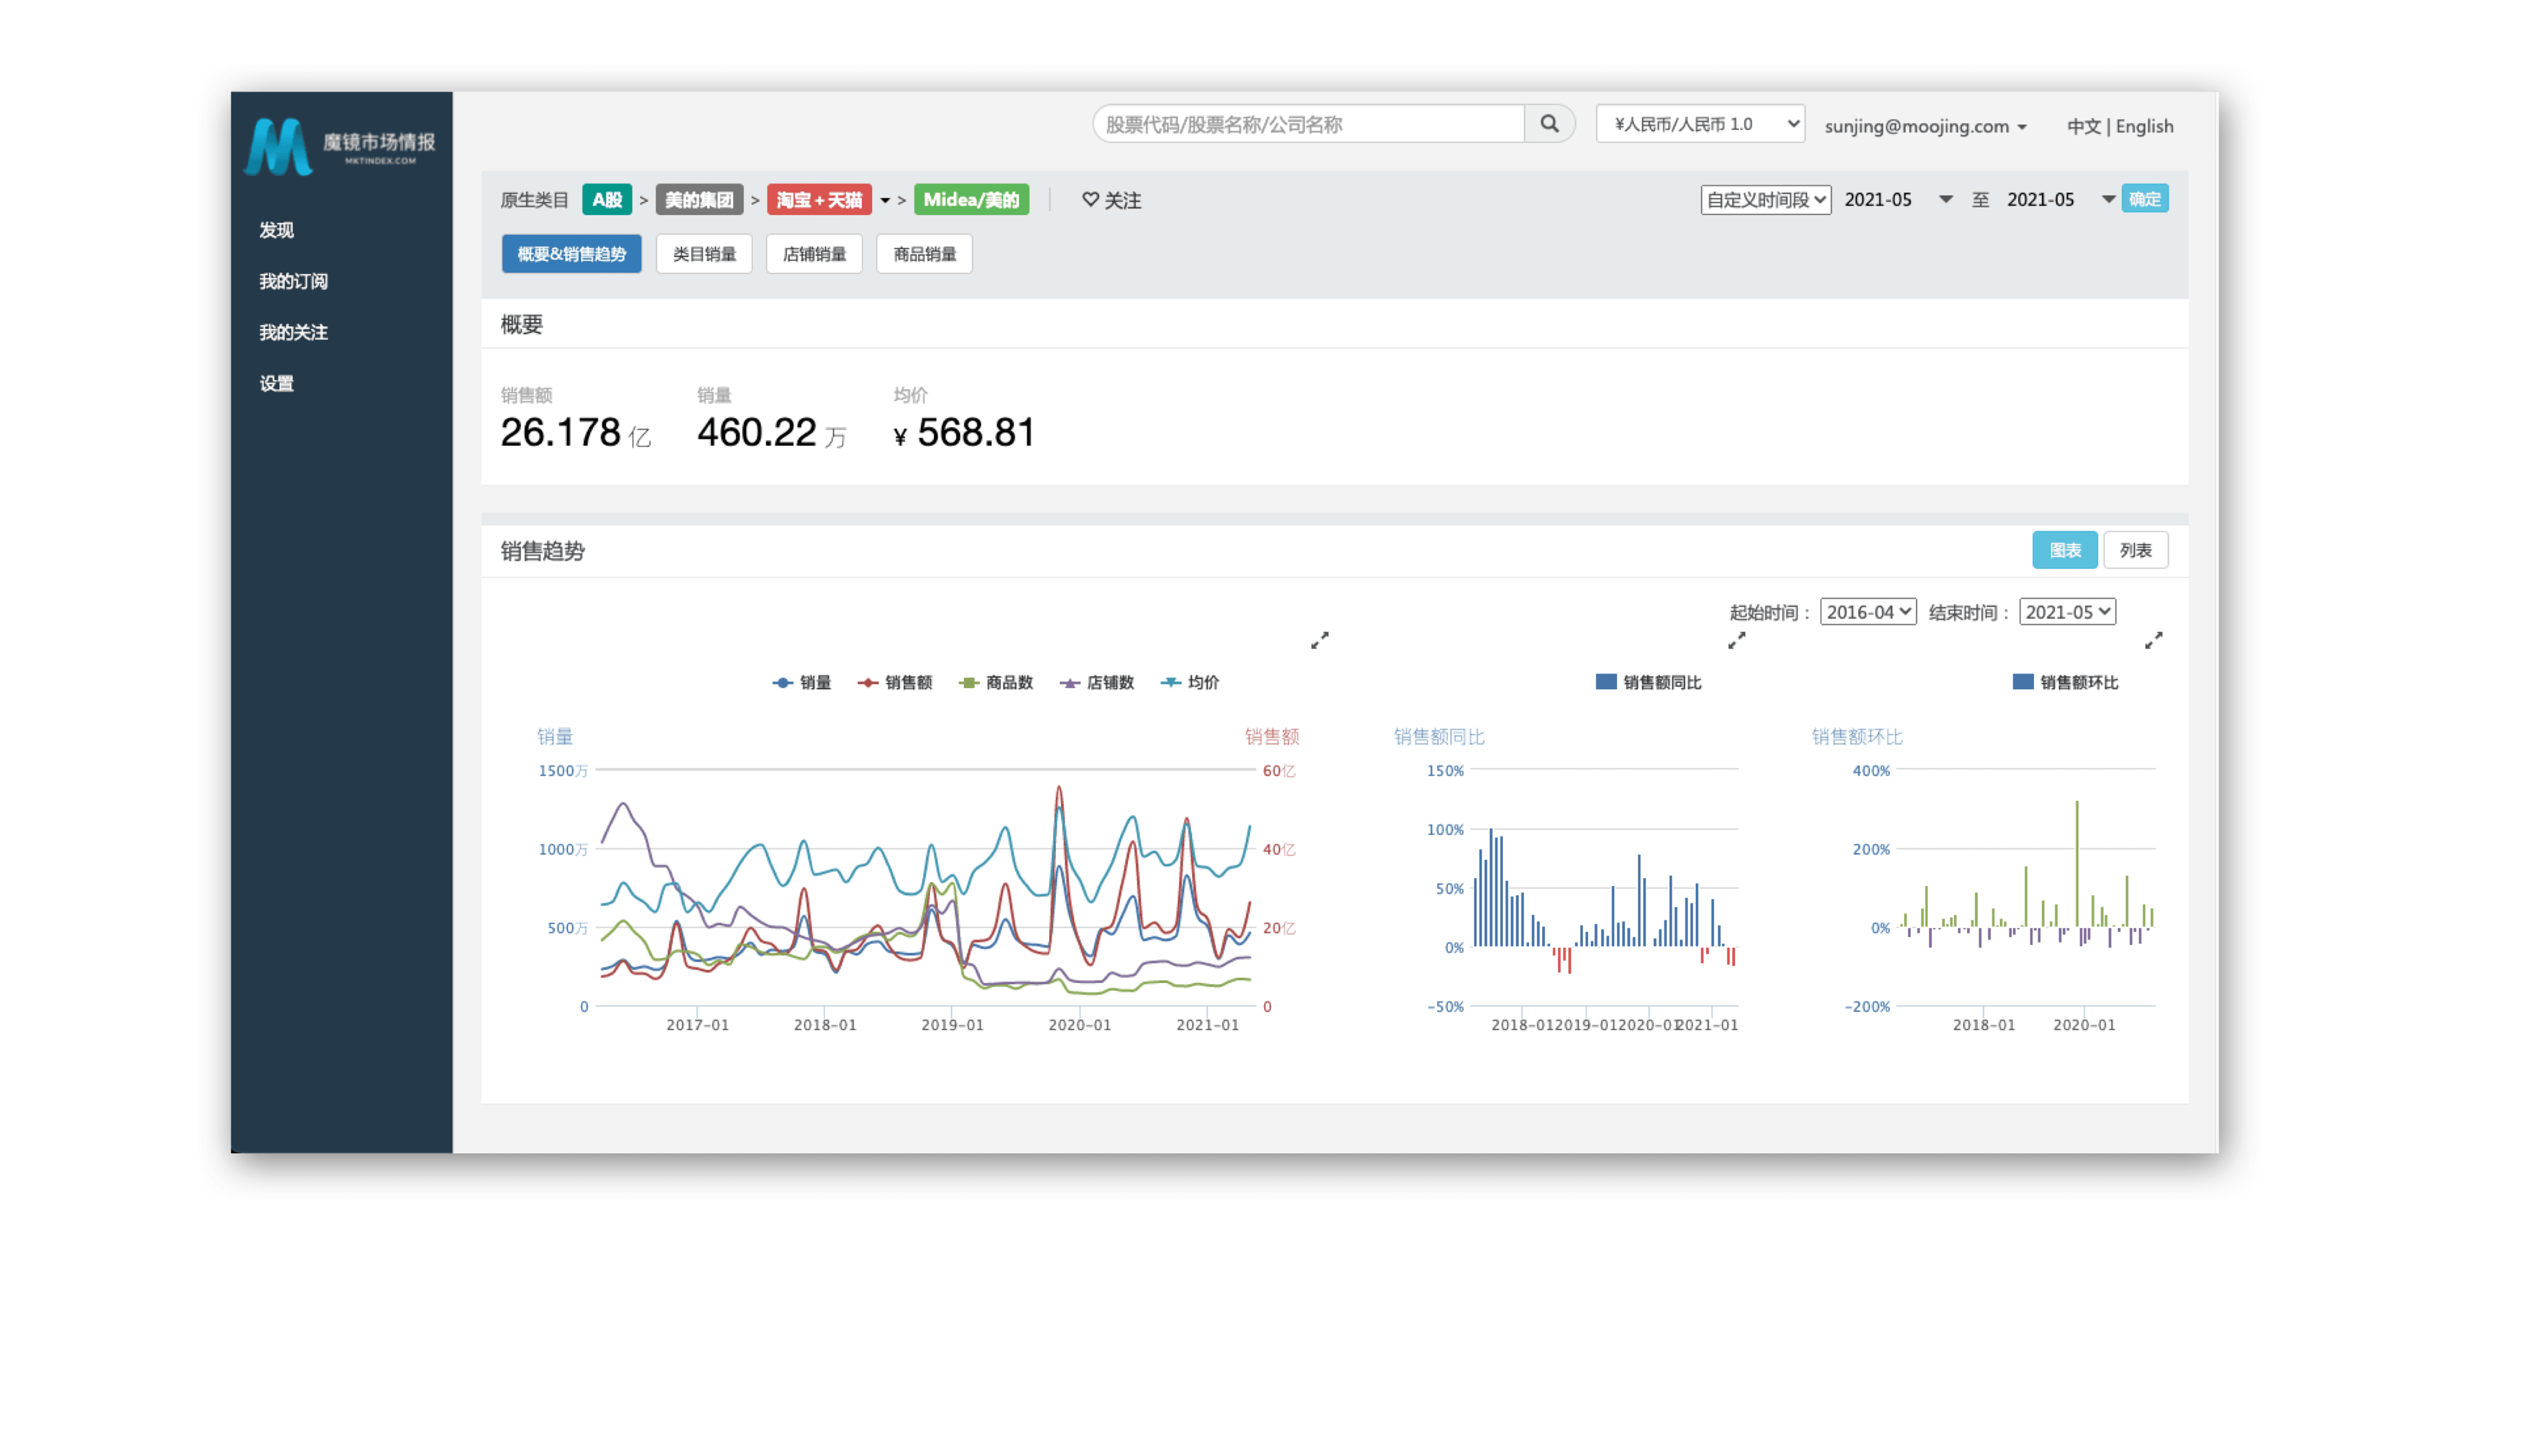Open the 自定义时间段 period dropdown

[1766, 200]
